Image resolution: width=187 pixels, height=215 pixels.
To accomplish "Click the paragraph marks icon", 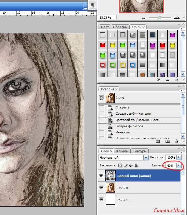I will point(92,5).
